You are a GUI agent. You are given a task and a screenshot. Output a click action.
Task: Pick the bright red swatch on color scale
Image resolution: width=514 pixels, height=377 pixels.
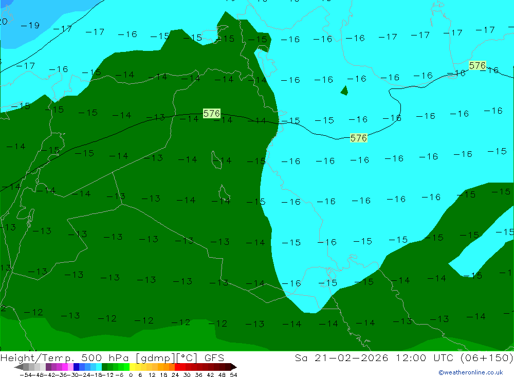tap(177, 367)
